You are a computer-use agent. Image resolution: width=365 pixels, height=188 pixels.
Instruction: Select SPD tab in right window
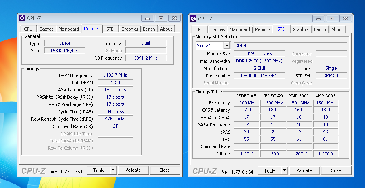(281, 29)
